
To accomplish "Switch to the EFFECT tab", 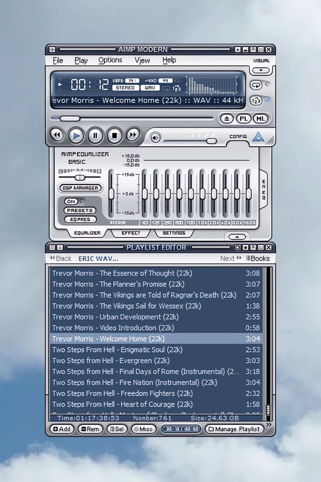I will click(x=131, y=233).
